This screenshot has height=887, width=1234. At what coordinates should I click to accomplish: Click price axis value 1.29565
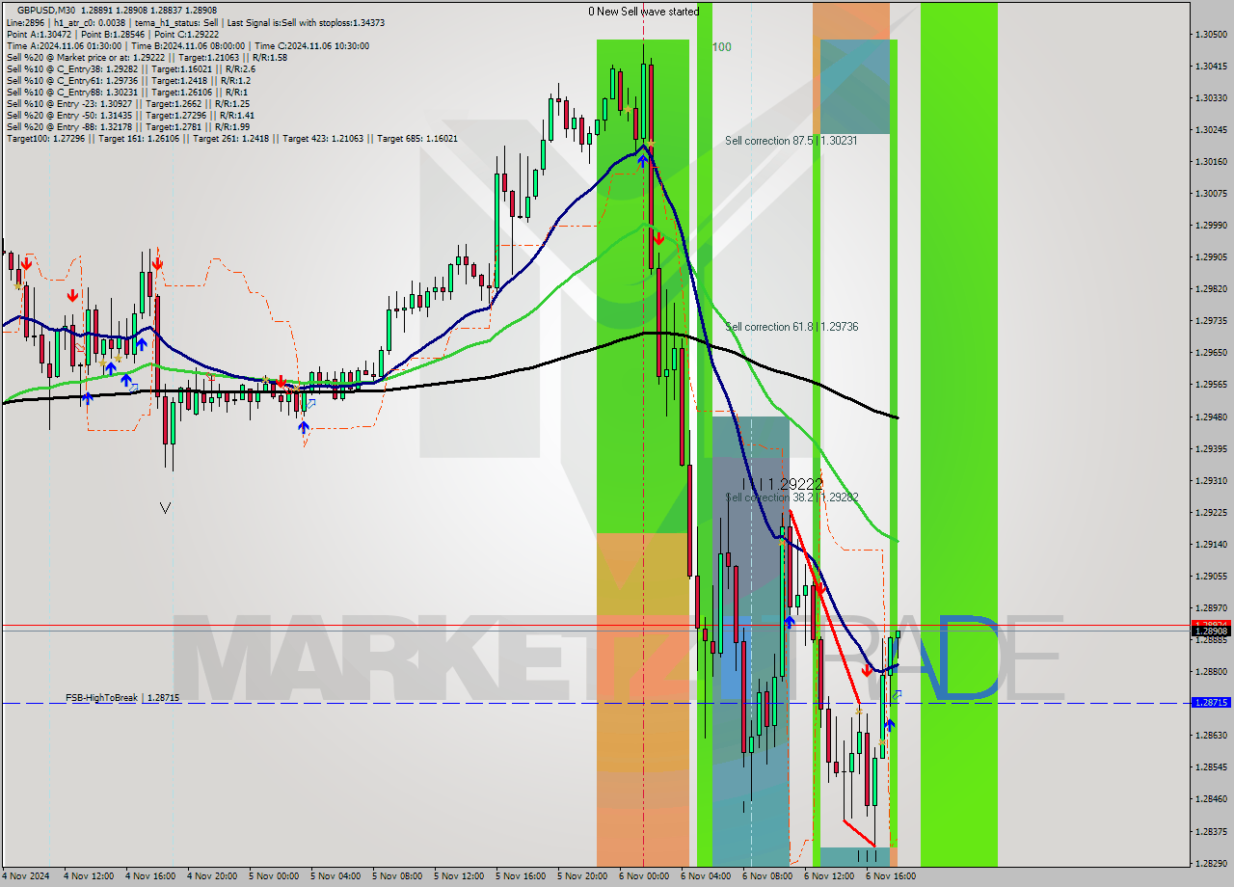[1211, 384]
